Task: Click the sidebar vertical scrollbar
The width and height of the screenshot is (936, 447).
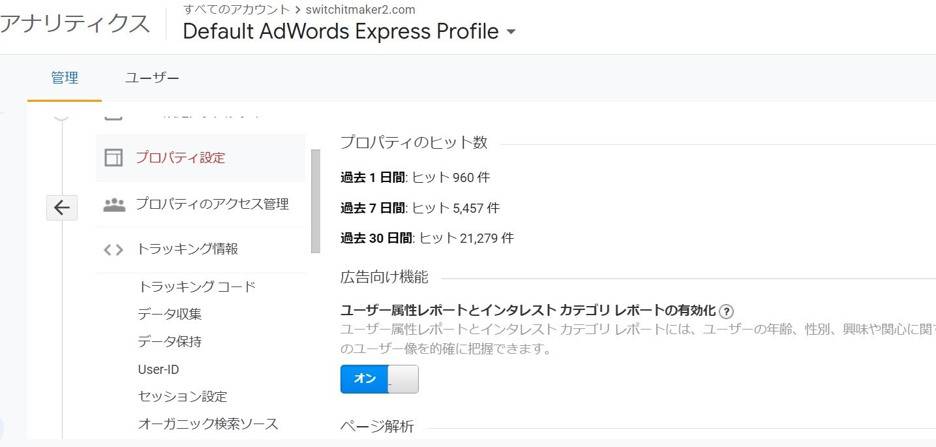Action: click(x=316, y=201)
